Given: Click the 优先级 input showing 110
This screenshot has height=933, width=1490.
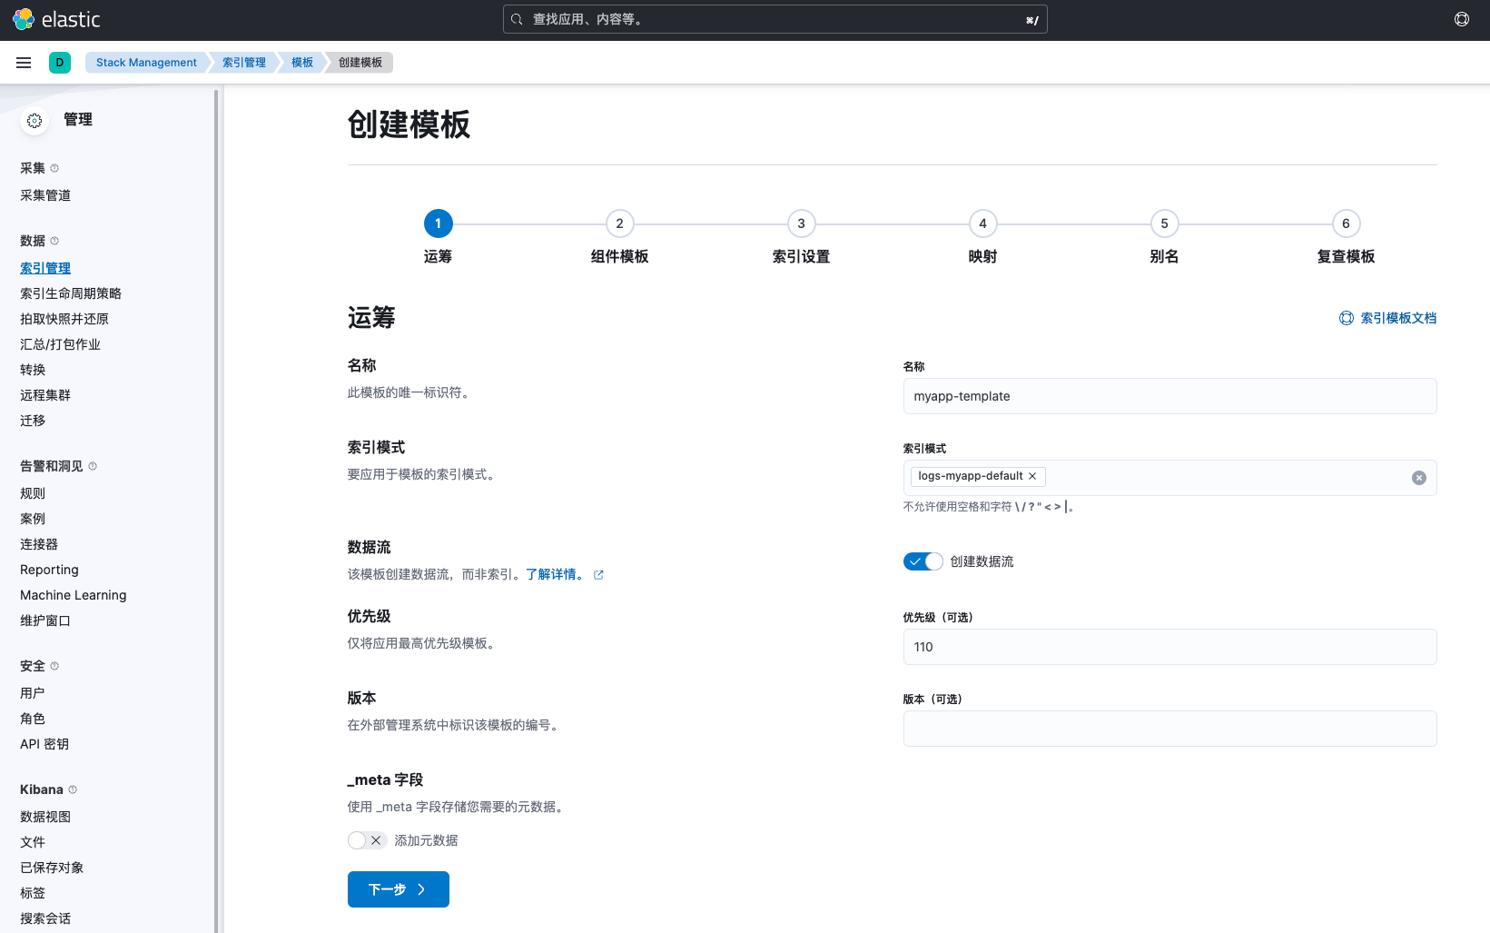Looking at the screenshot, I should click(1169, 647).
